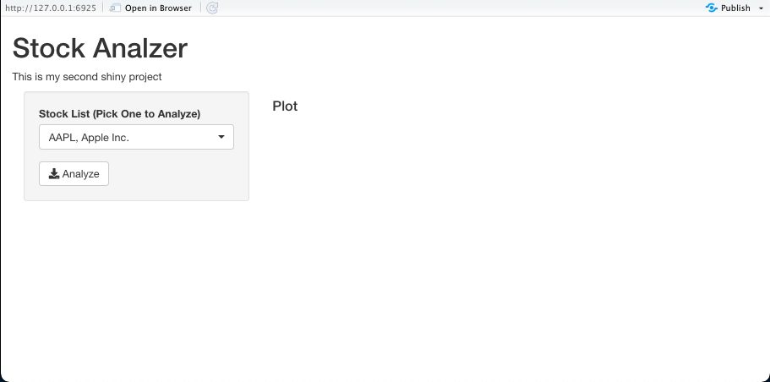The image size is (770, 382).
Task: Click the 'AAPL, Apple Inc.' selection box
Action: [137, 137]
